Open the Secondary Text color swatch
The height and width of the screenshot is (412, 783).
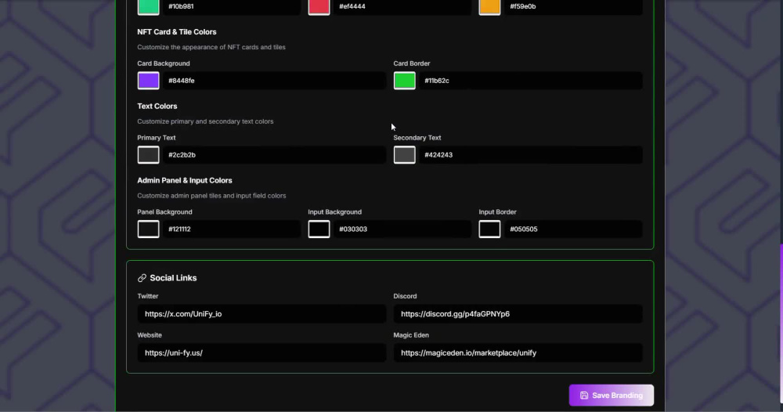click(x=405, y=155)
